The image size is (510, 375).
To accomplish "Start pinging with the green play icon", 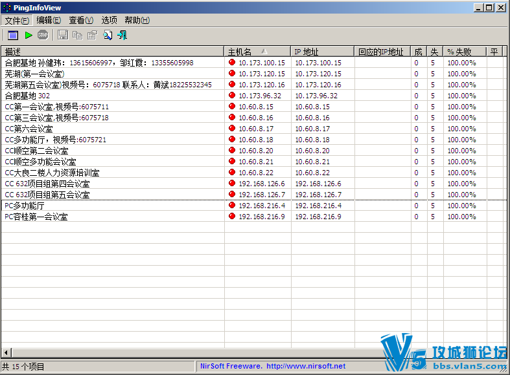I will coord(29,35).
